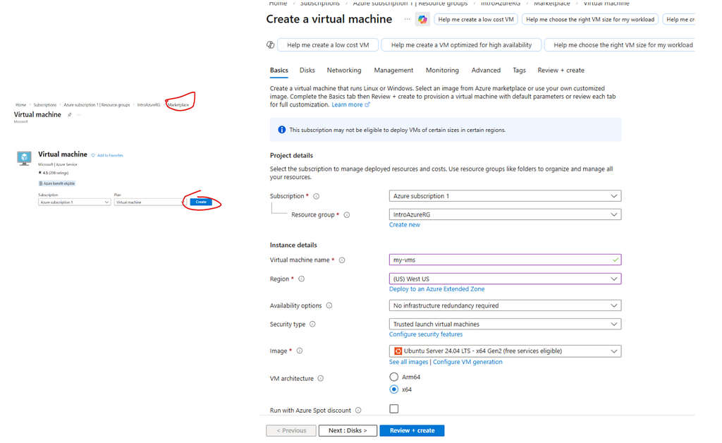
Task: Click the Next : Disks > button
Action: [348, 430]
